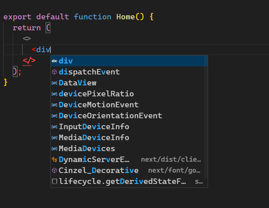Click the cube icon beside dispatchEvent
Screen dimensions: 269x208
(x=54, y=72)
